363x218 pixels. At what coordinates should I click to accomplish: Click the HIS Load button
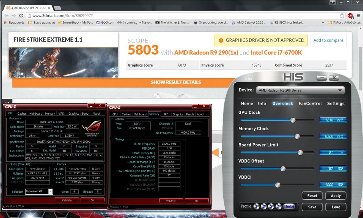coord(336,207)
